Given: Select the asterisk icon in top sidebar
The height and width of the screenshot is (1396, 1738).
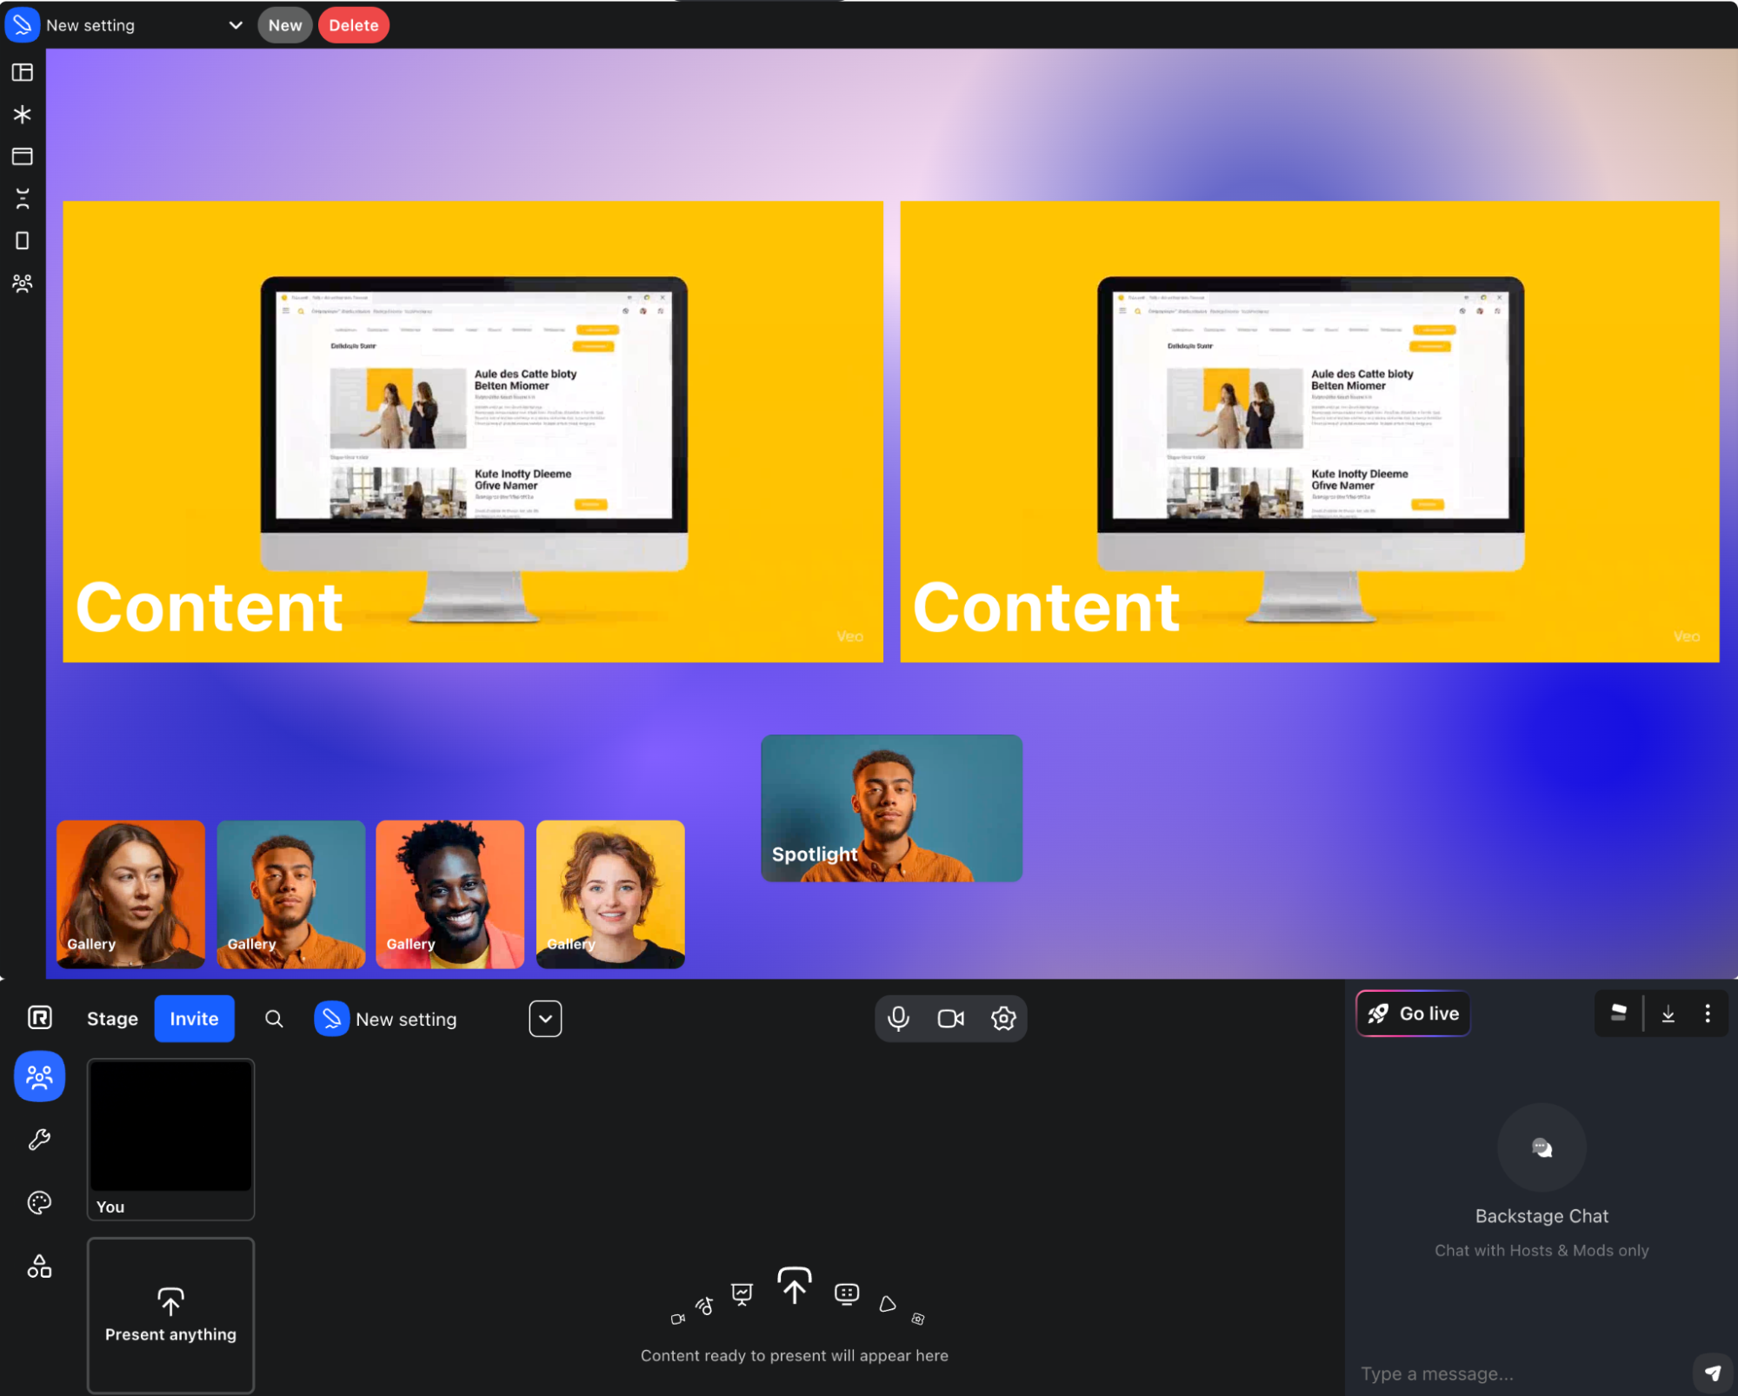Looking at the screenshot, I should (23, 114).
